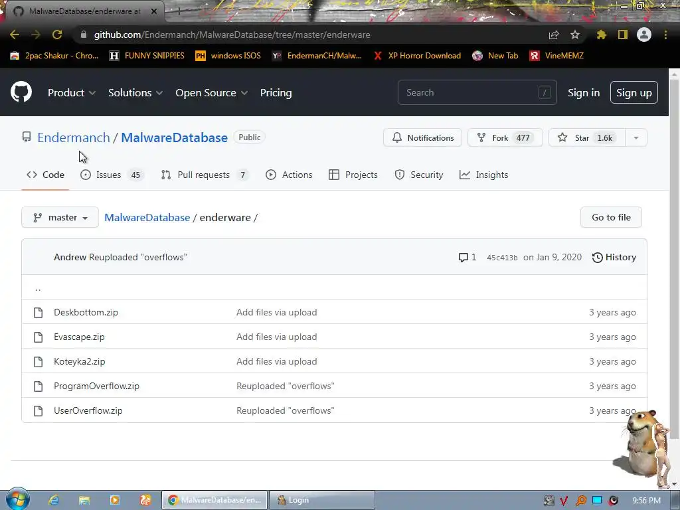Open the Chrome profile avatar
Viewport: 680px width, 510px height.
click(644, 35)
